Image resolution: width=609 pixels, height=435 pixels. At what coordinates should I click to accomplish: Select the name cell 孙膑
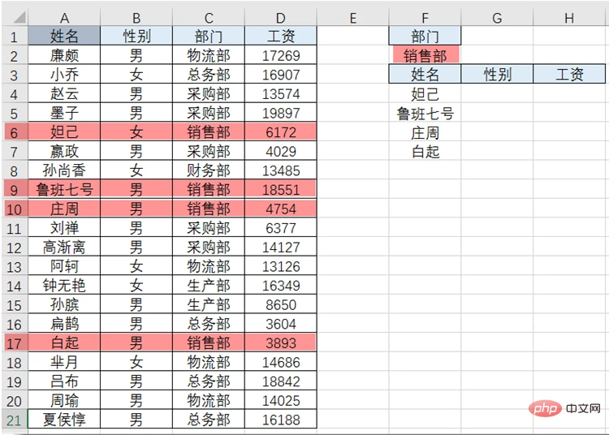[x=64, y=304]
